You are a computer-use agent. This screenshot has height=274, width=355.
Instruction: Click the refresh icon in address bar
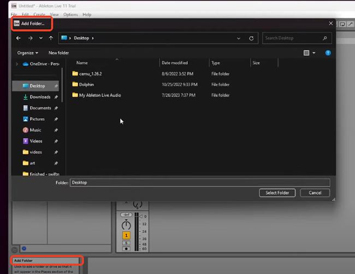(x=251, y=38)
